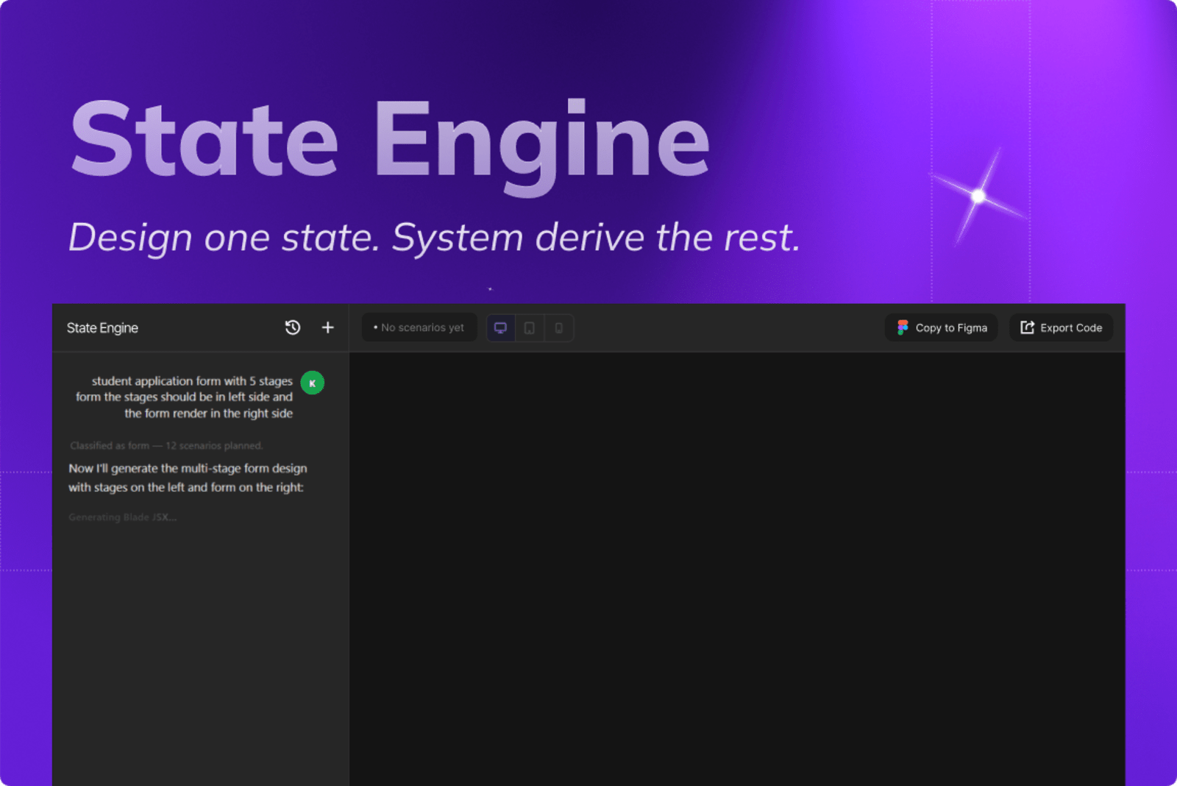Click the 'Now I'll generate the multi-stage form' reply
The height and width of the screenshot is (786, 1177).
click(188, 478)
